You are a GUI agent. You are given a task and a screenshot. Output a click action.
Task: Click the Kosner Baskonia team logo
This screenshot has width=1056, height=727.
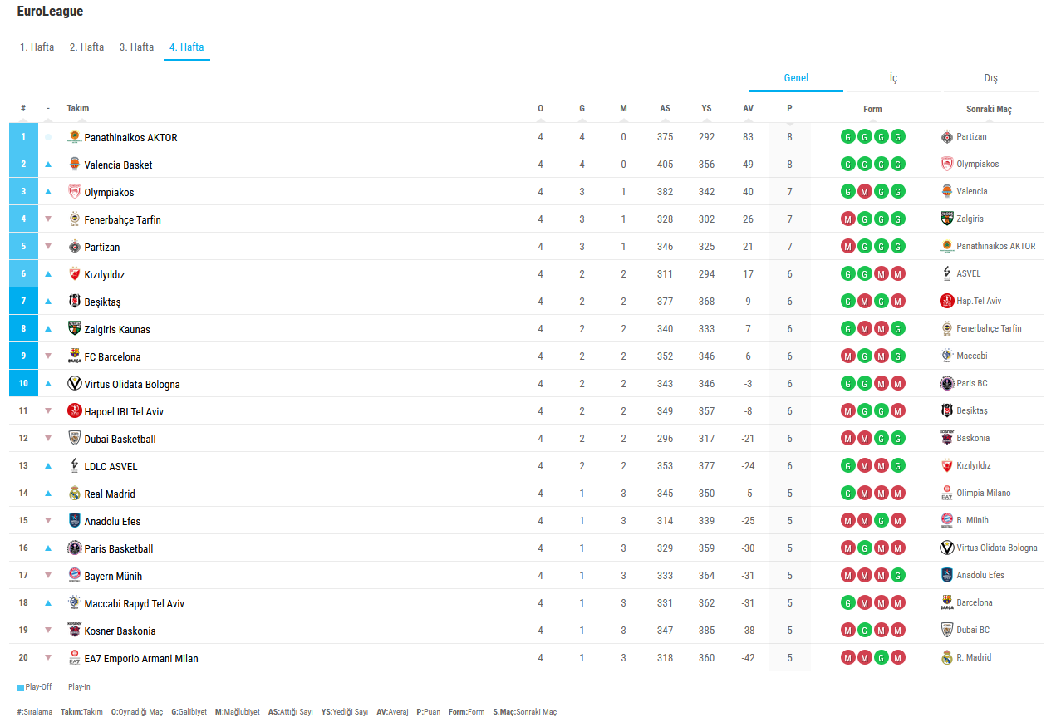tap(74, 631)
